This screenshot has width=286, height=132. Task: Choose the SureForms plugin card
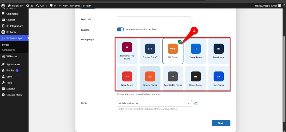pos(218,78)
